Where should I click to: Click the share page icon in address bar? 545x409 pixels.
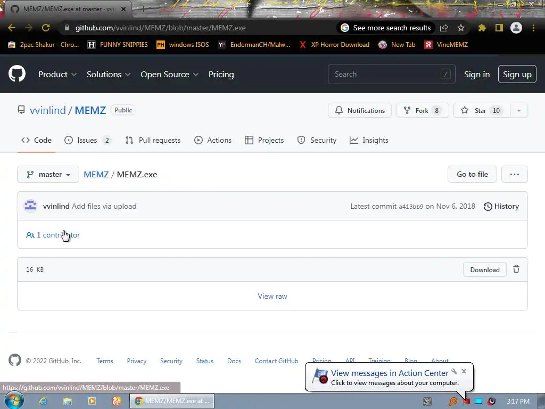click(x=444, y=28)
